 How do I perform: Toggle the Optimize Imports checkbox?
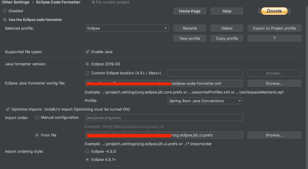[8, 109]
